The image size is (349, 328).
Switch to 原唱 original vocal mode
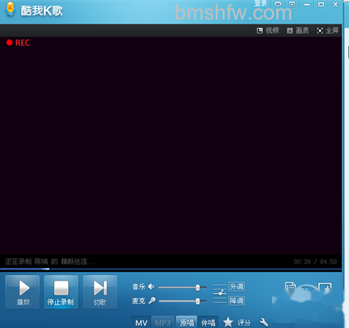187,322
